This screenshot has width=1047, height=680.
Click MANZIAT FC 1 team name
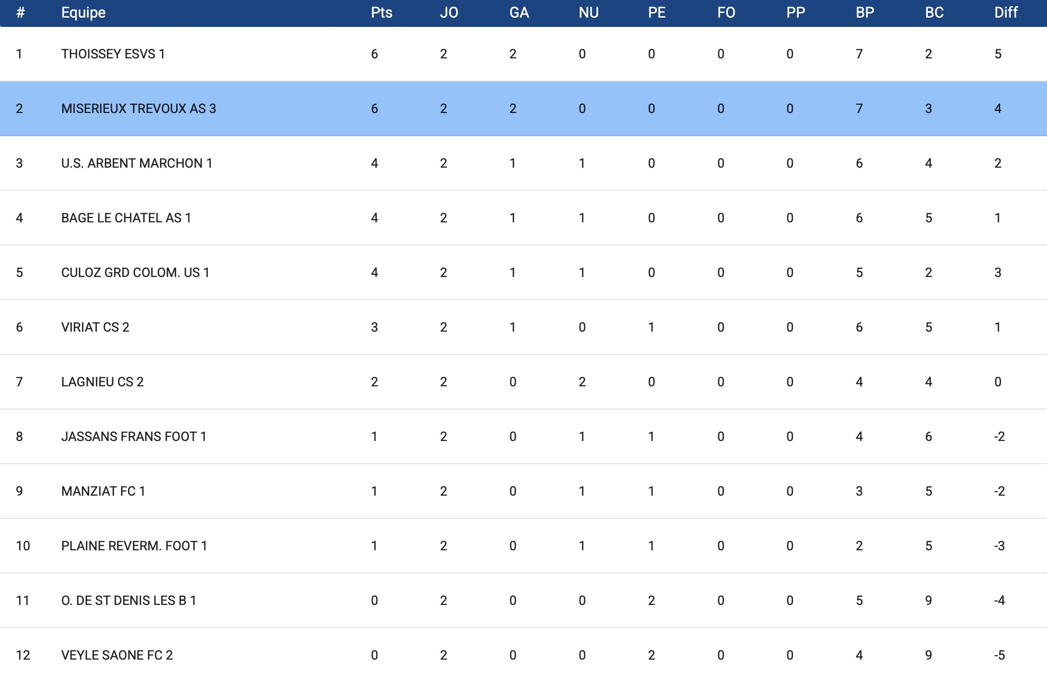tap(103, 491)
